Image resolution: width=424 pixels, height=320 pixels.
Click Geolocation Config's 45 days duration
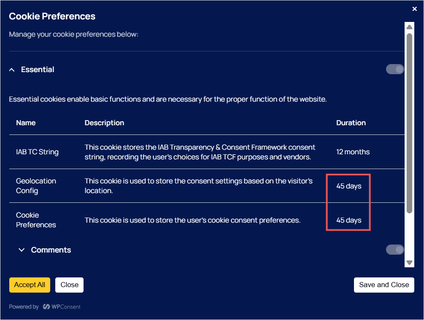[349, 186]
